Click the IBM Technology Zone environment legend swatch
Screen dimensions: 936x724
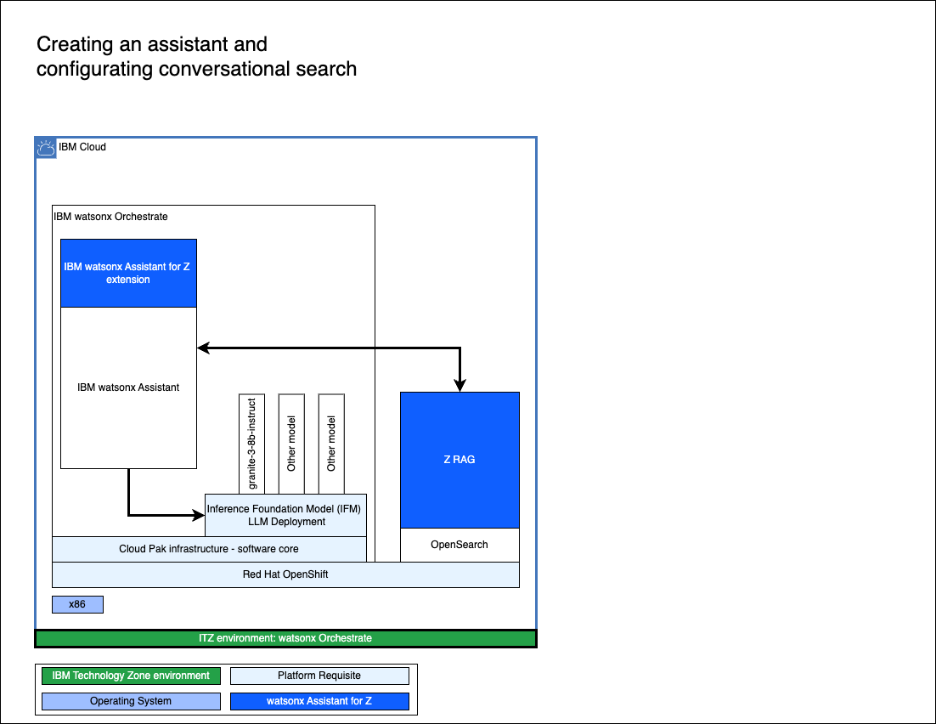point(131,676)
